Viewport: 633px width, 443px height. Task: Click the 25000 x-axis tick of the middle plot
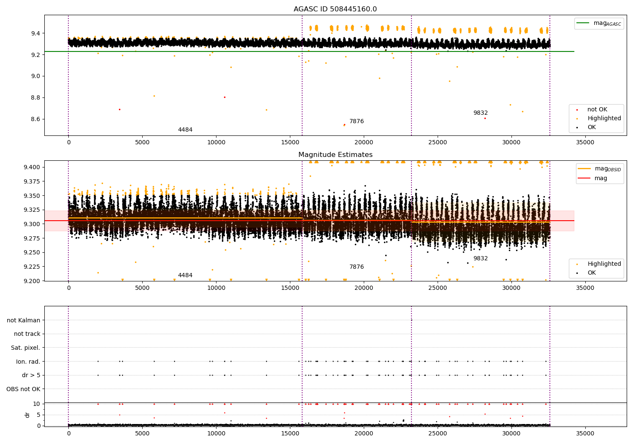click(x=438, y=288)
